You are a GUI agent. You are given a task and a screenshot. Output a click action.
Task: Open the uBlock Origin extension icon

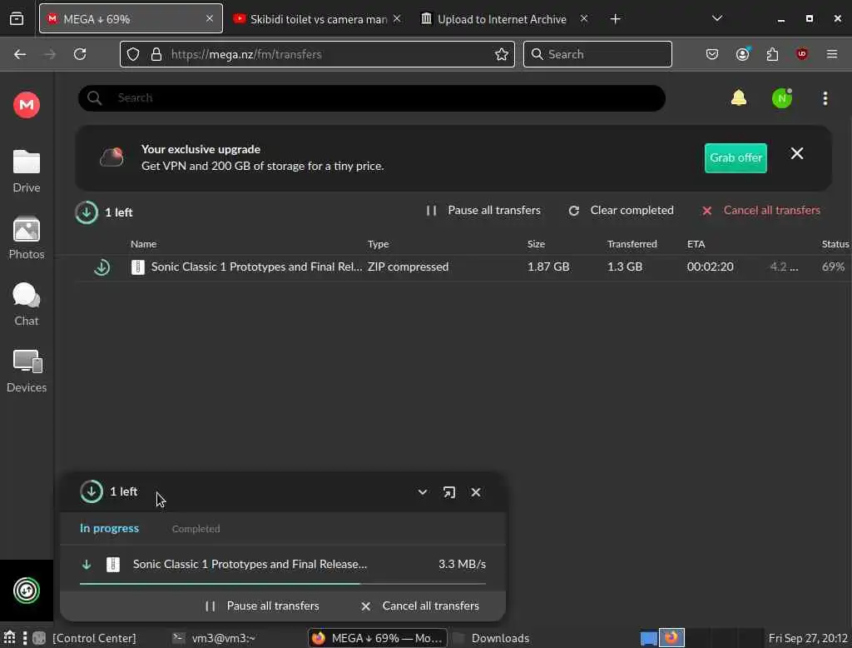[802, 54]
